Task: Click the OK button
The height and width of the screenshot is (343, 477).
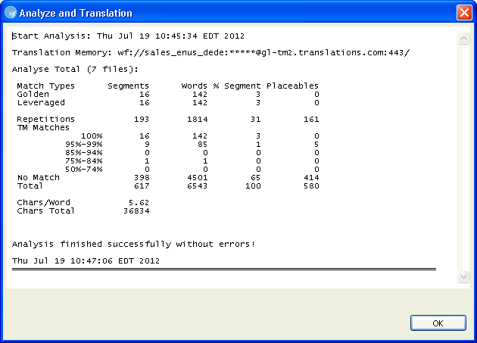Action: (x=438, y=323)
